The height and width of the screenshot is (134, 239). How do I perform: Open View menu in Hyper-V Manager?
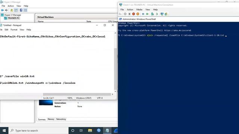click(19, 6)
